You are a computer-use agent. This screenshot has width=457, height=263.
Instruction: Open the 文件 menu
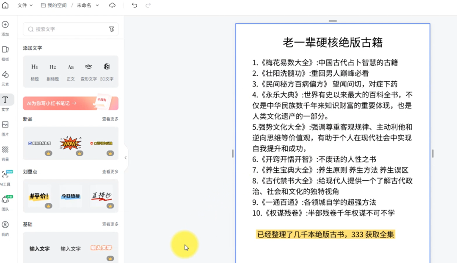[x=25, y=5]
